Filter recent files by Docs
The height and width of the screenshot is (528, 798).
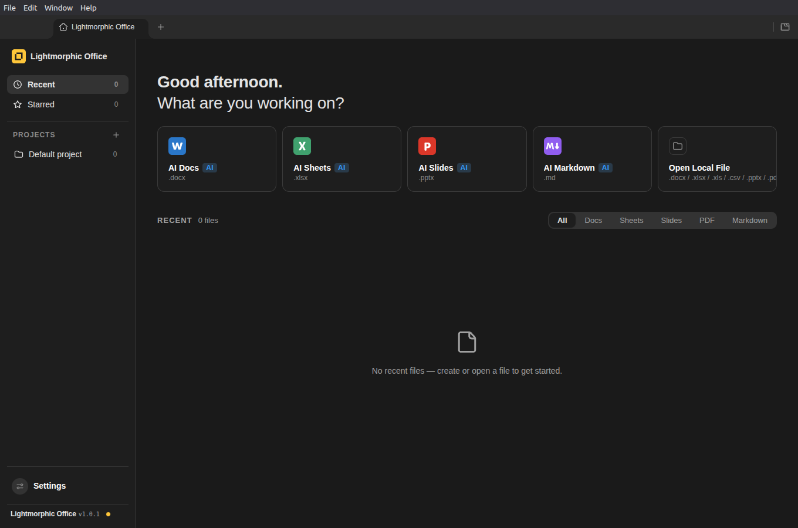coord(593,221)
